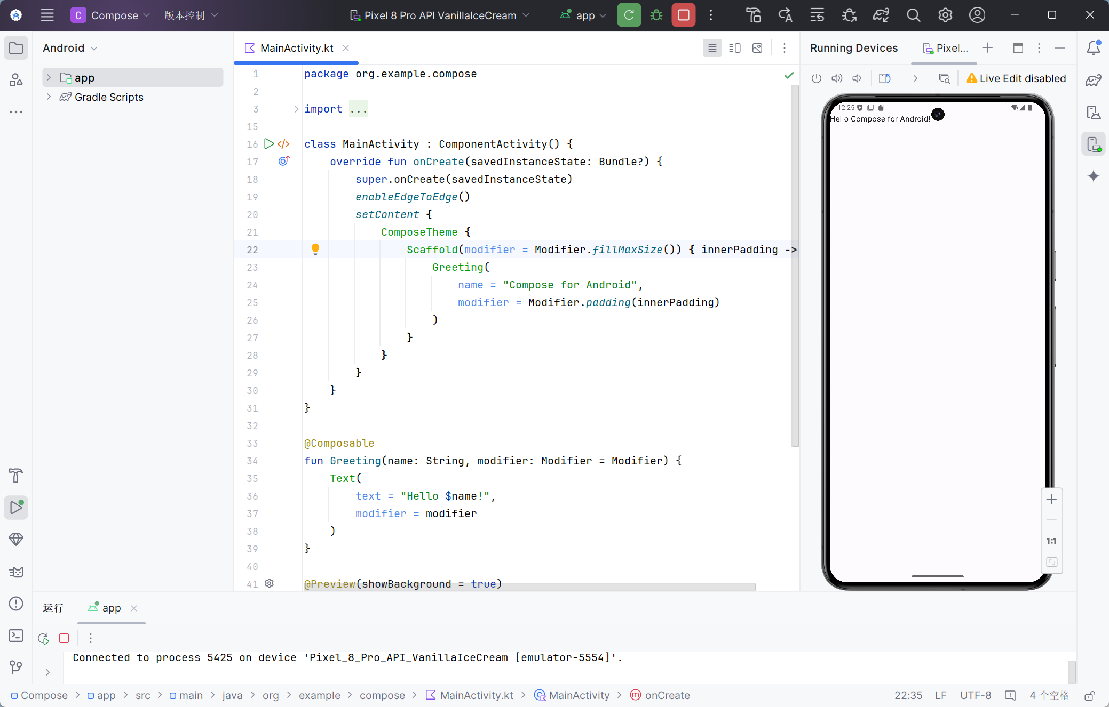
Task: Open the app run configuration dropdown
Action: click(583, 15)
